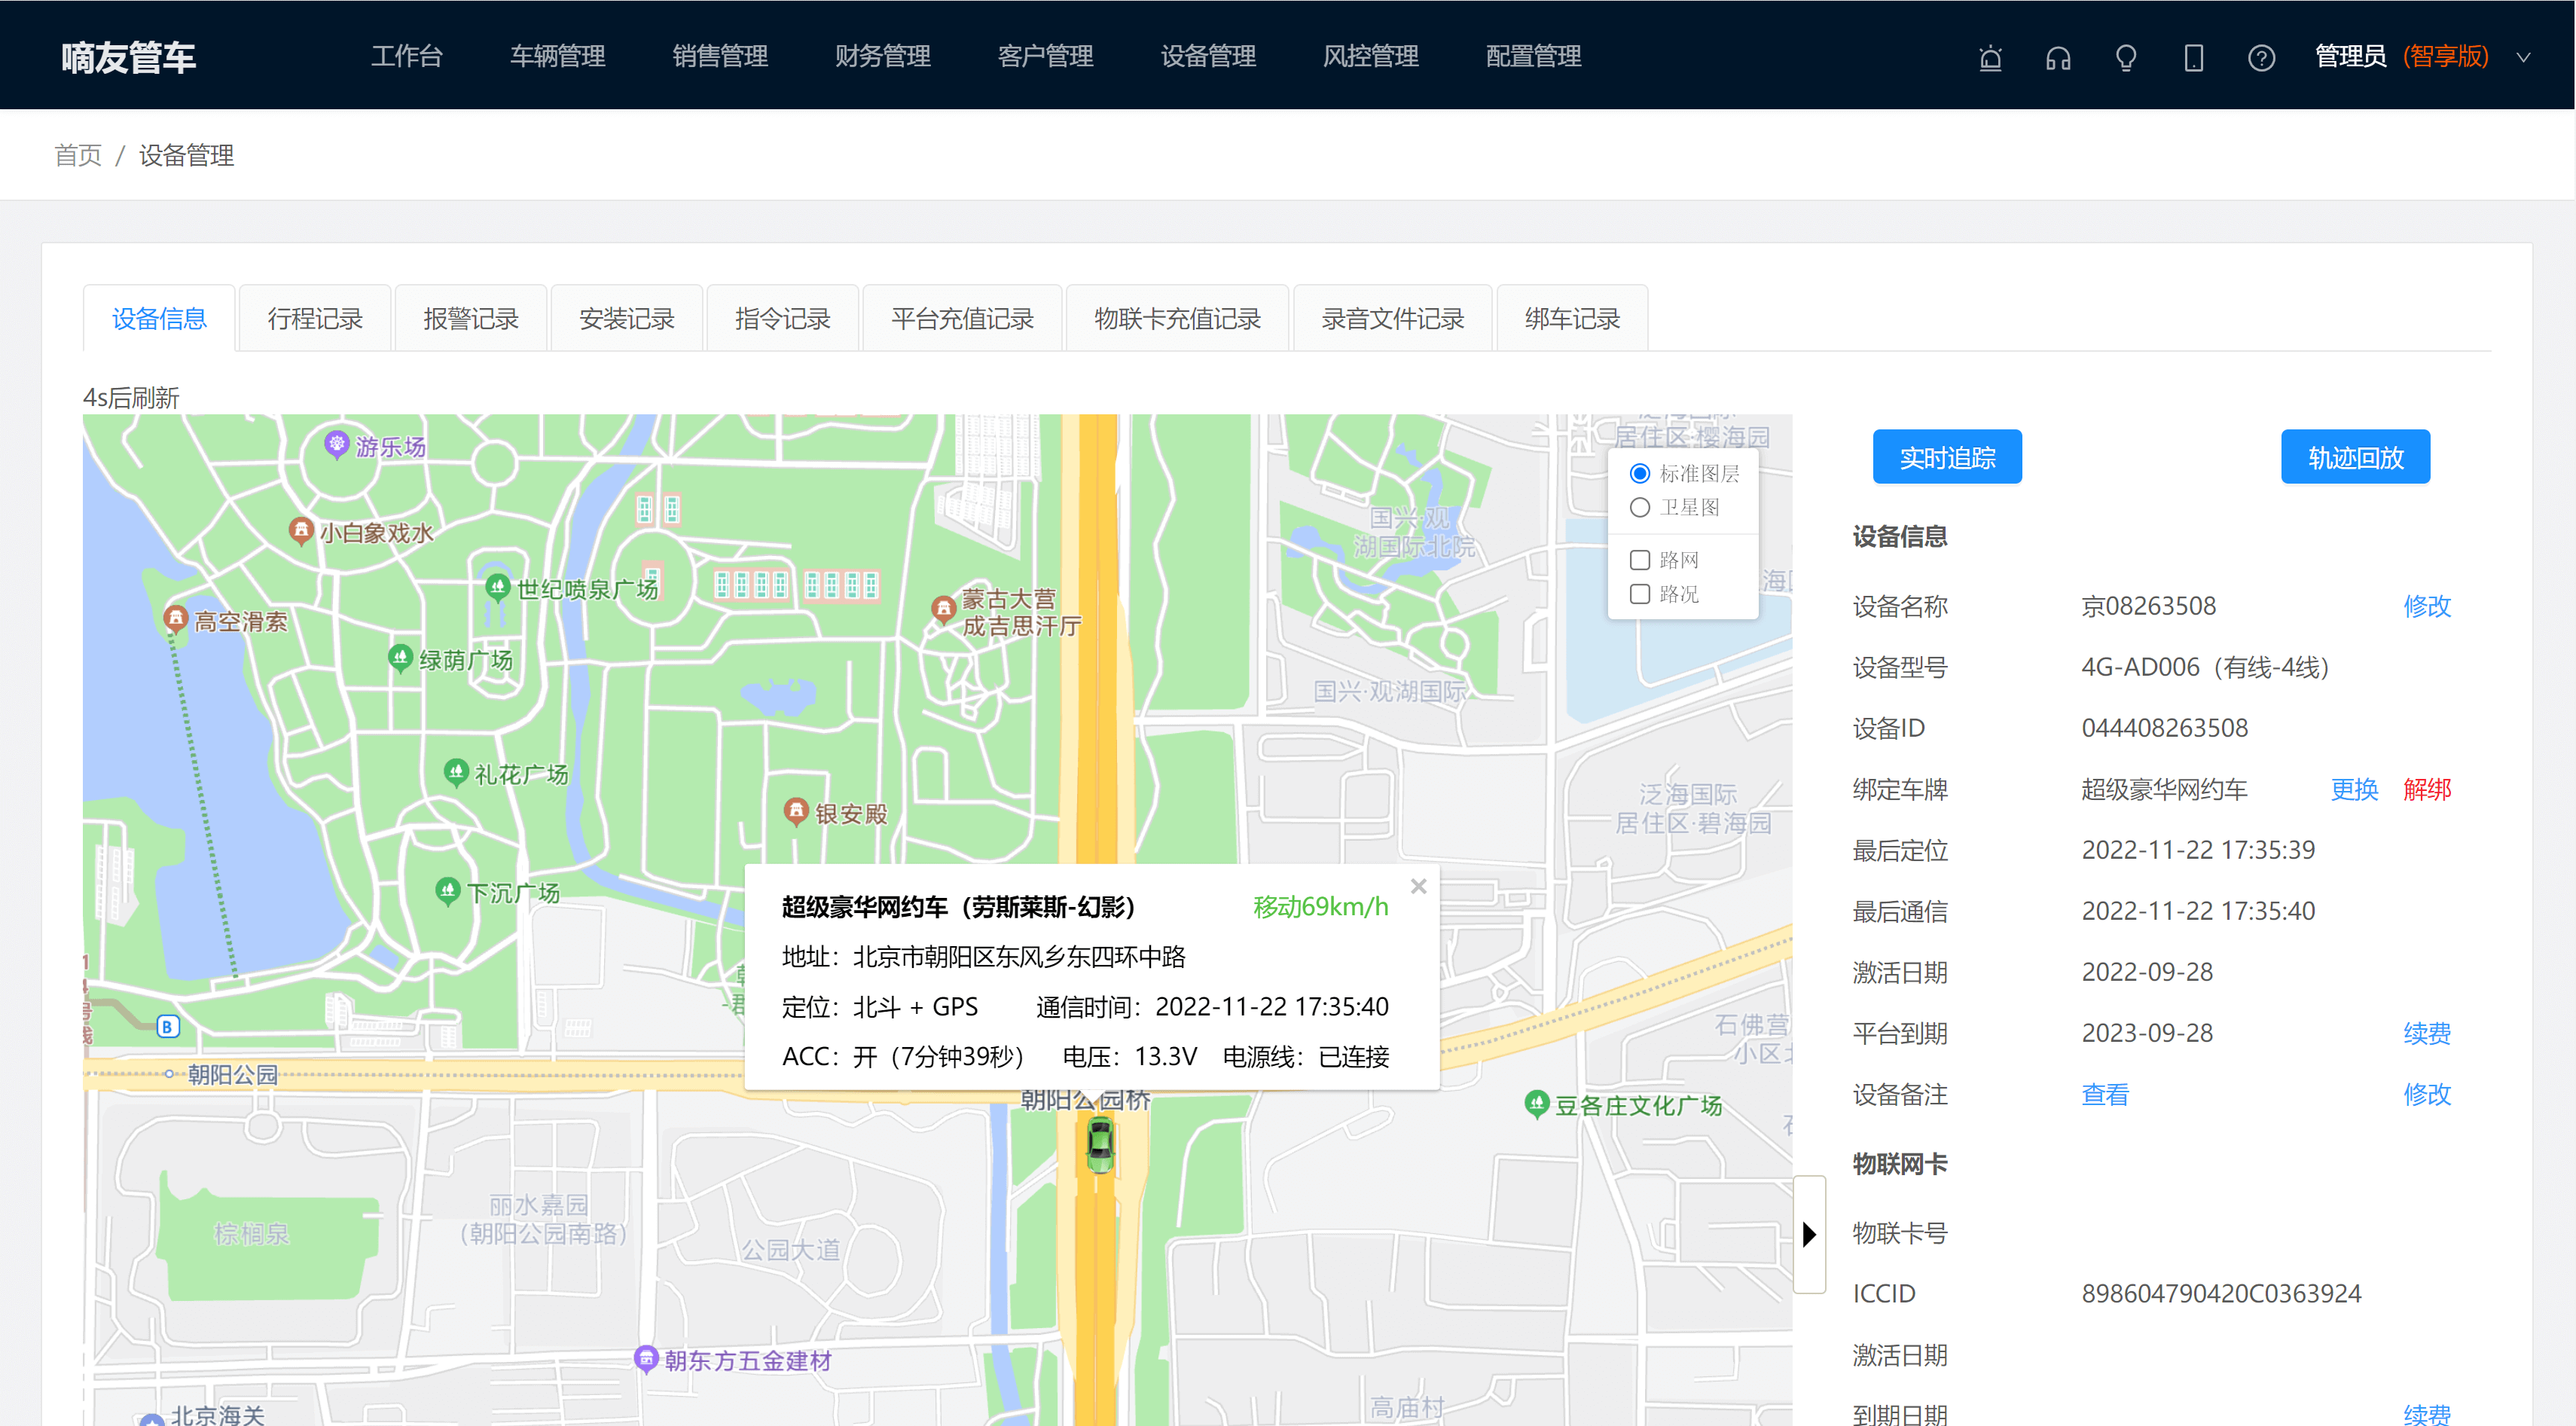This screenshot has width=2576, height=1426.
Task: Click 查看 for 设备备注
Action: [2105, 1094]
